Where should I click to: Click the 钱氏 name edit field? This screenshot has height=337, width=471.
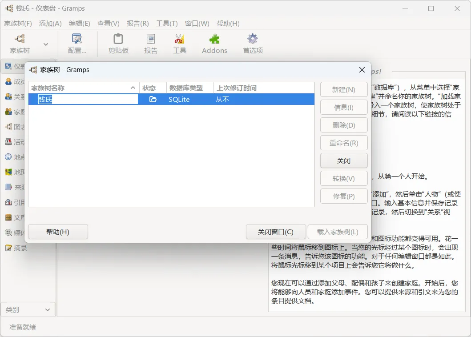tap(88, 99)
